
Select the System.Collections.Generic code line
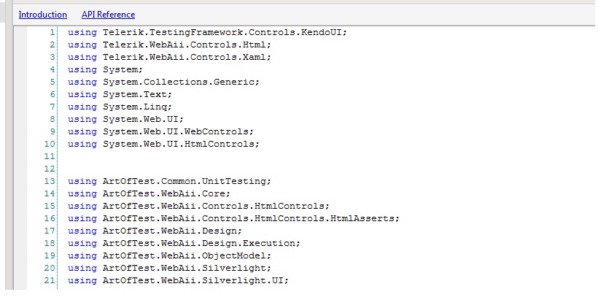coord(163,82)
